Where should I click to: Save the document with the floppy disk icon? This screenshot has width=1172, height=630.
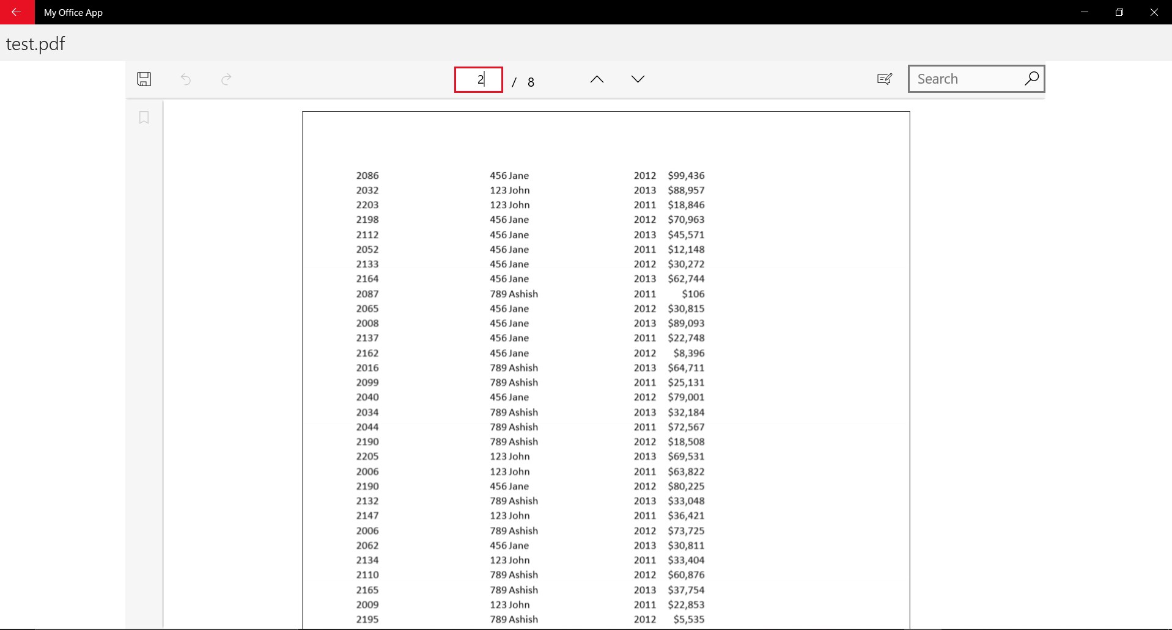(x=144, y=79)
